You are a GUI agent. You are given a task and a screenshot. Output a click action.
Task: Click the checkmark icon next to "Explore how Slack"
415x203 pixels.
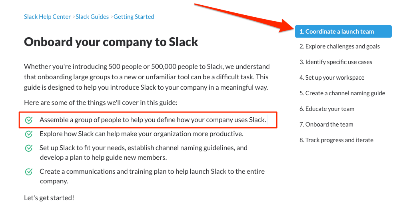tap(29, 134)
